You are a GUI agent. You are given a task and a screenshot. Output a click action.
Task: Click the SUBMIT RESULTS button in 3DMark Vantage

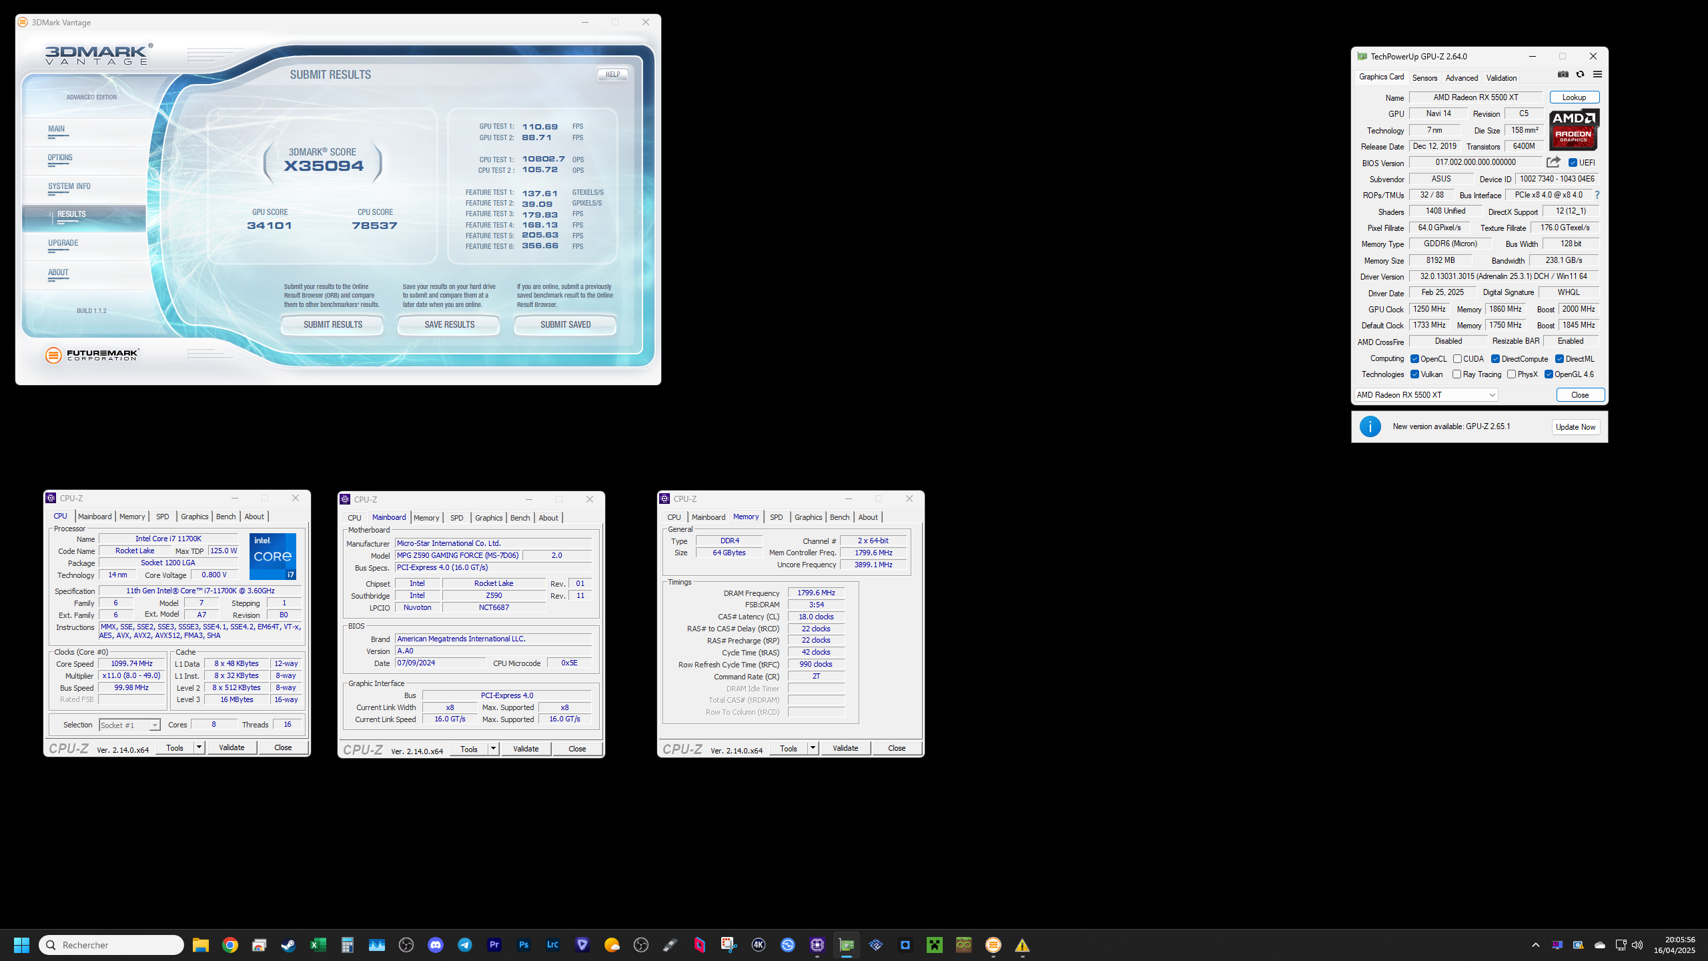(x=332, y=325)
